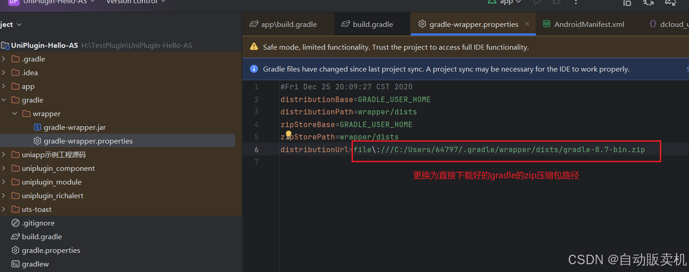The height and width of the screenshot is (272, 689).
Task: Place cursor on empty line 7
Action: click(x=483, y=162)
